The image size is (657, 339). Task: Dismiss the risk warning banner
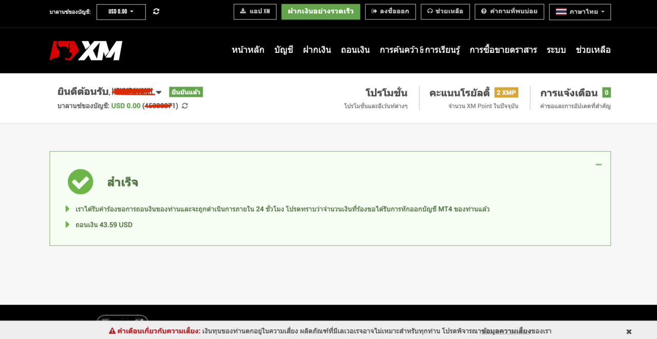click(x=629, y=331)
